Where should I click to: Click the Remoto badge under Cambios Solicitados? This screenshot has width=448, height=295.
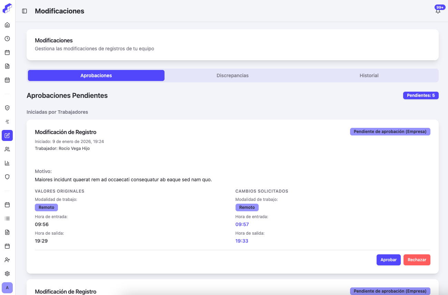pyautogui.click(x=247, y=207)
